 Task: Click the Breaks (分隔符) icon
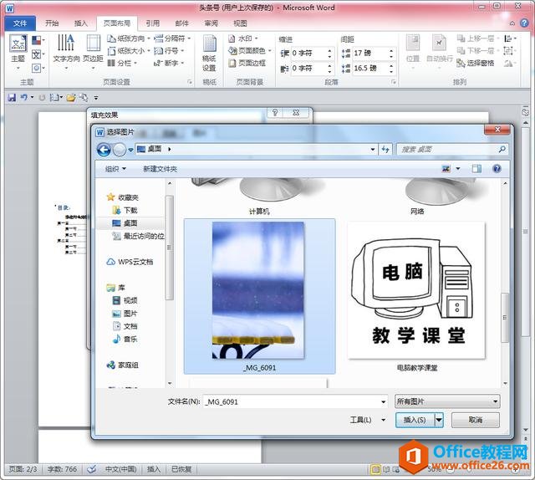tap(172, 38)
